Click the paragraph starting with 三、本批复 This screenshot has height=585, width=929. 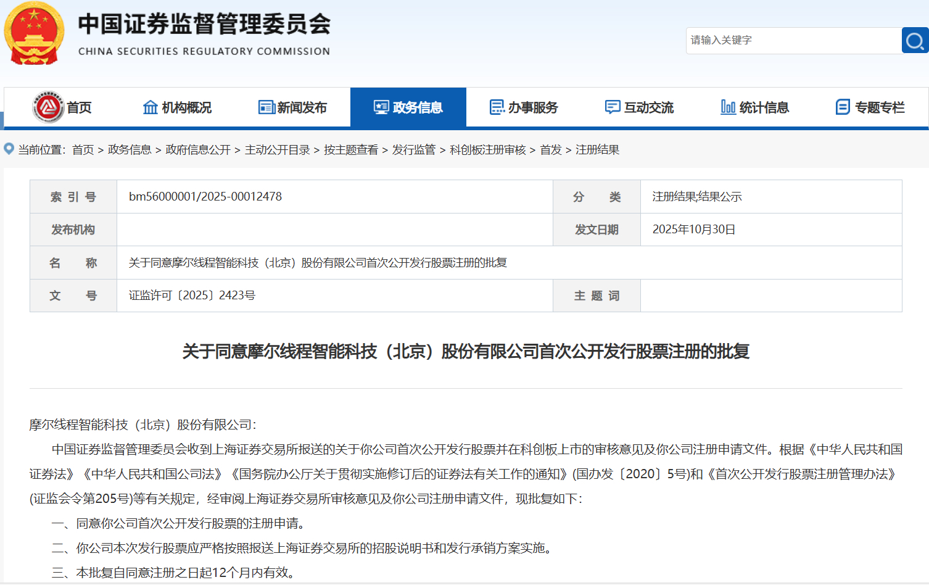173,573
